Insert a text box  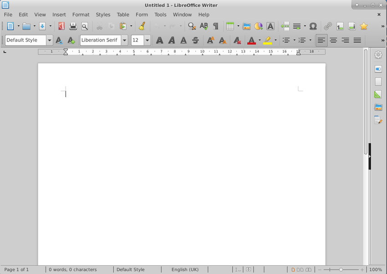point(270,26)
